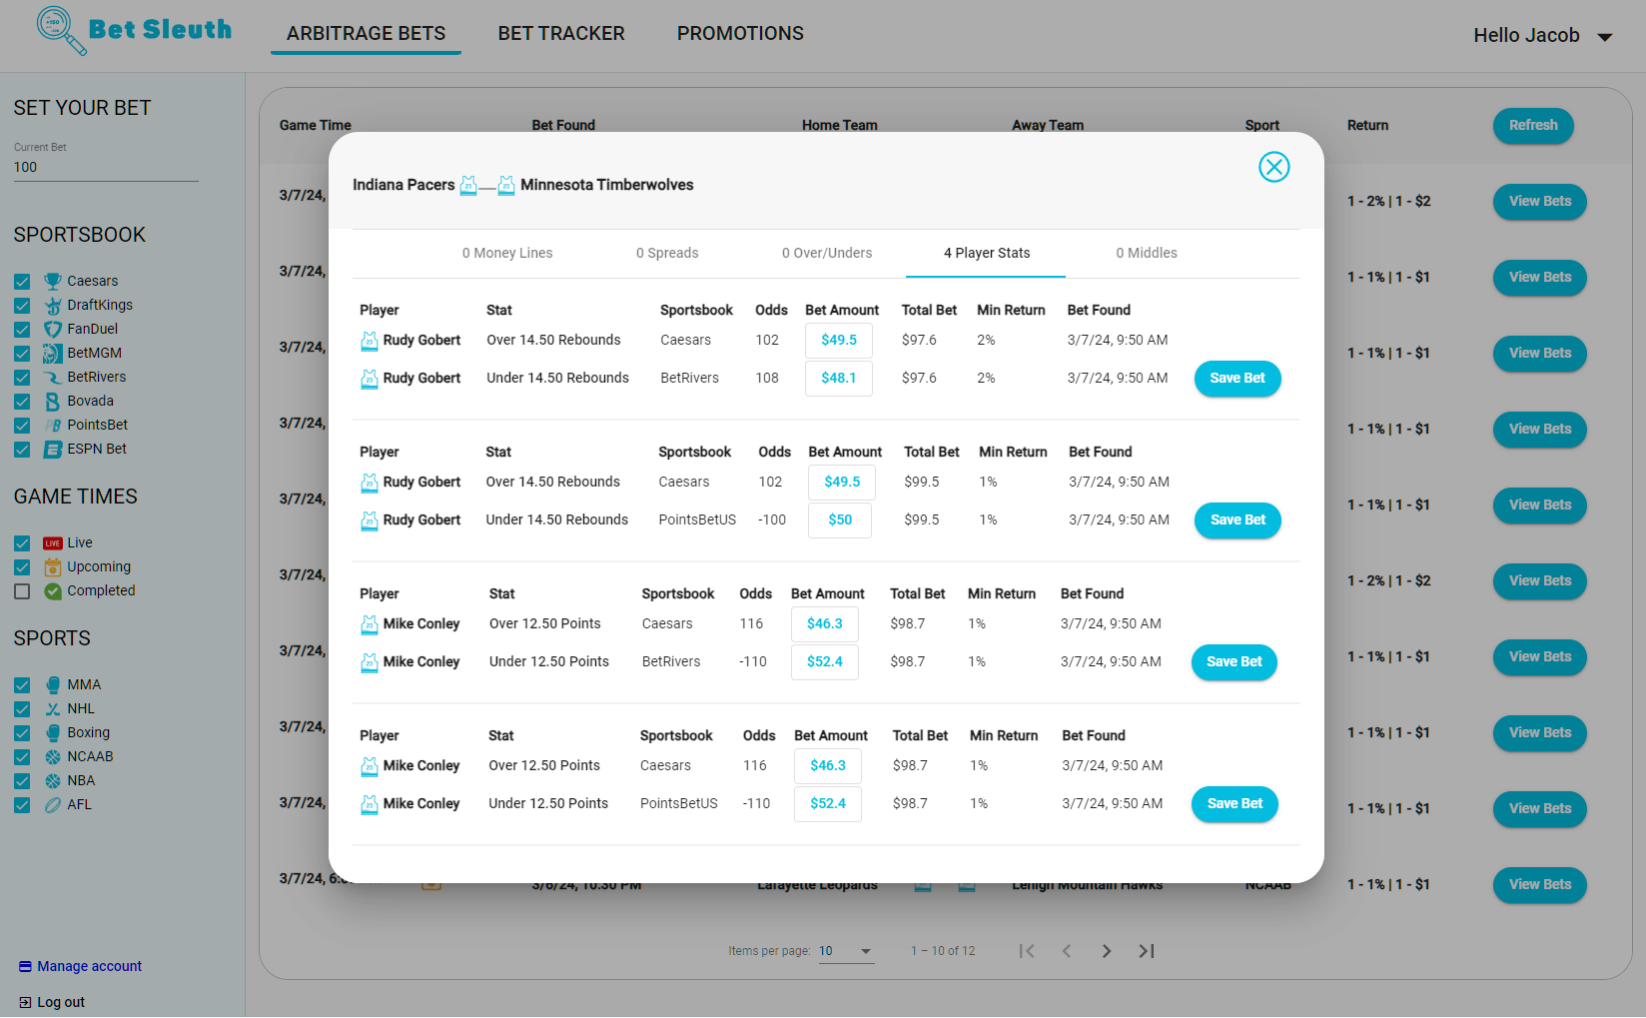This screenshot has height=1018, width=1646.
Task: Disable the Live game times checkbox
Action: 22,543
